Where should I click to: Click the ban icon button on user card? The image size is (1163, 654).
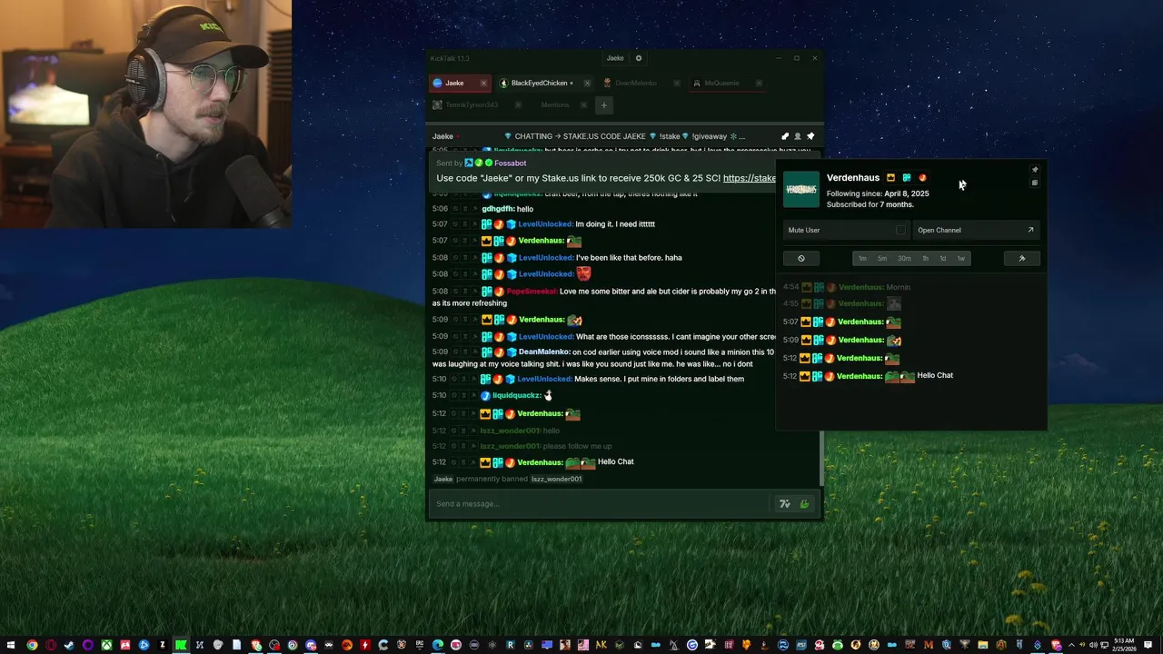(800, 258)
